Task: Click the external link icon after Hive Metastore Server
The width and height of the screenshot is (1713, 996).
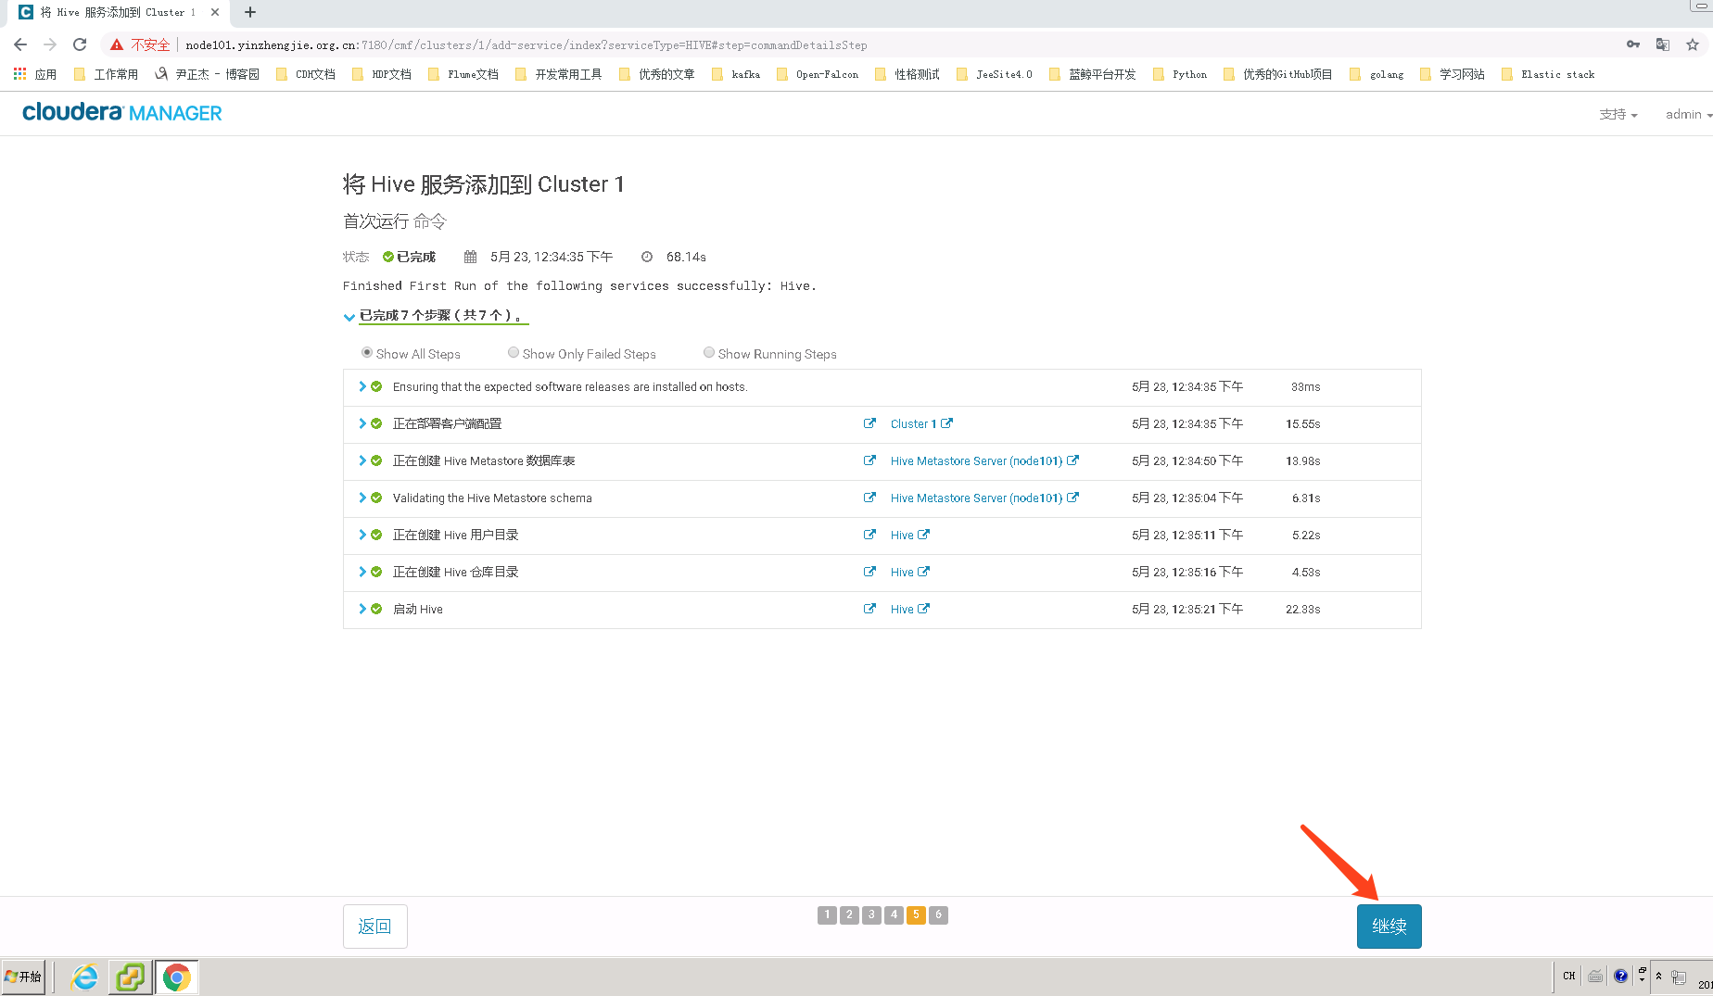Action: pyautogui.click(x=1072, y=460)
